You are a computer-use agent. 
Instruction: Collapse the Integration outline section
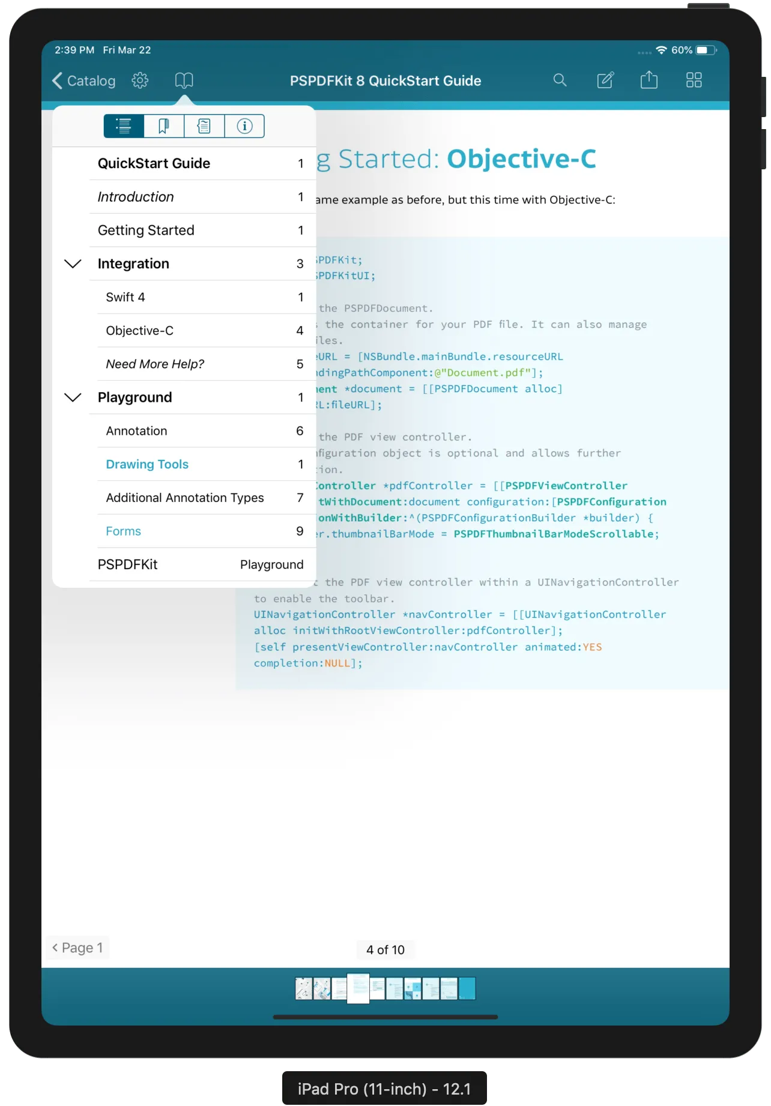pos(73,264)
